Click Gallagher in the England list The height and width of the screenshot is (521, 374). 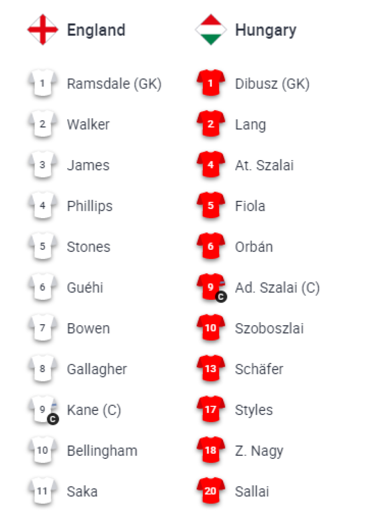point(97,369)
